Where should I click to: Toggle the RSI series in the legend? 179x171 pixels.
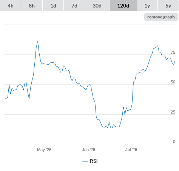[x=90, y=161]
